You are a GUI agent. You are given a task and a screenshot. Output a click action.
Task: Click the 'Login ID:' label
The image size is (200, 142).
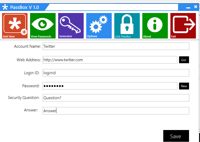coord(32,73)
